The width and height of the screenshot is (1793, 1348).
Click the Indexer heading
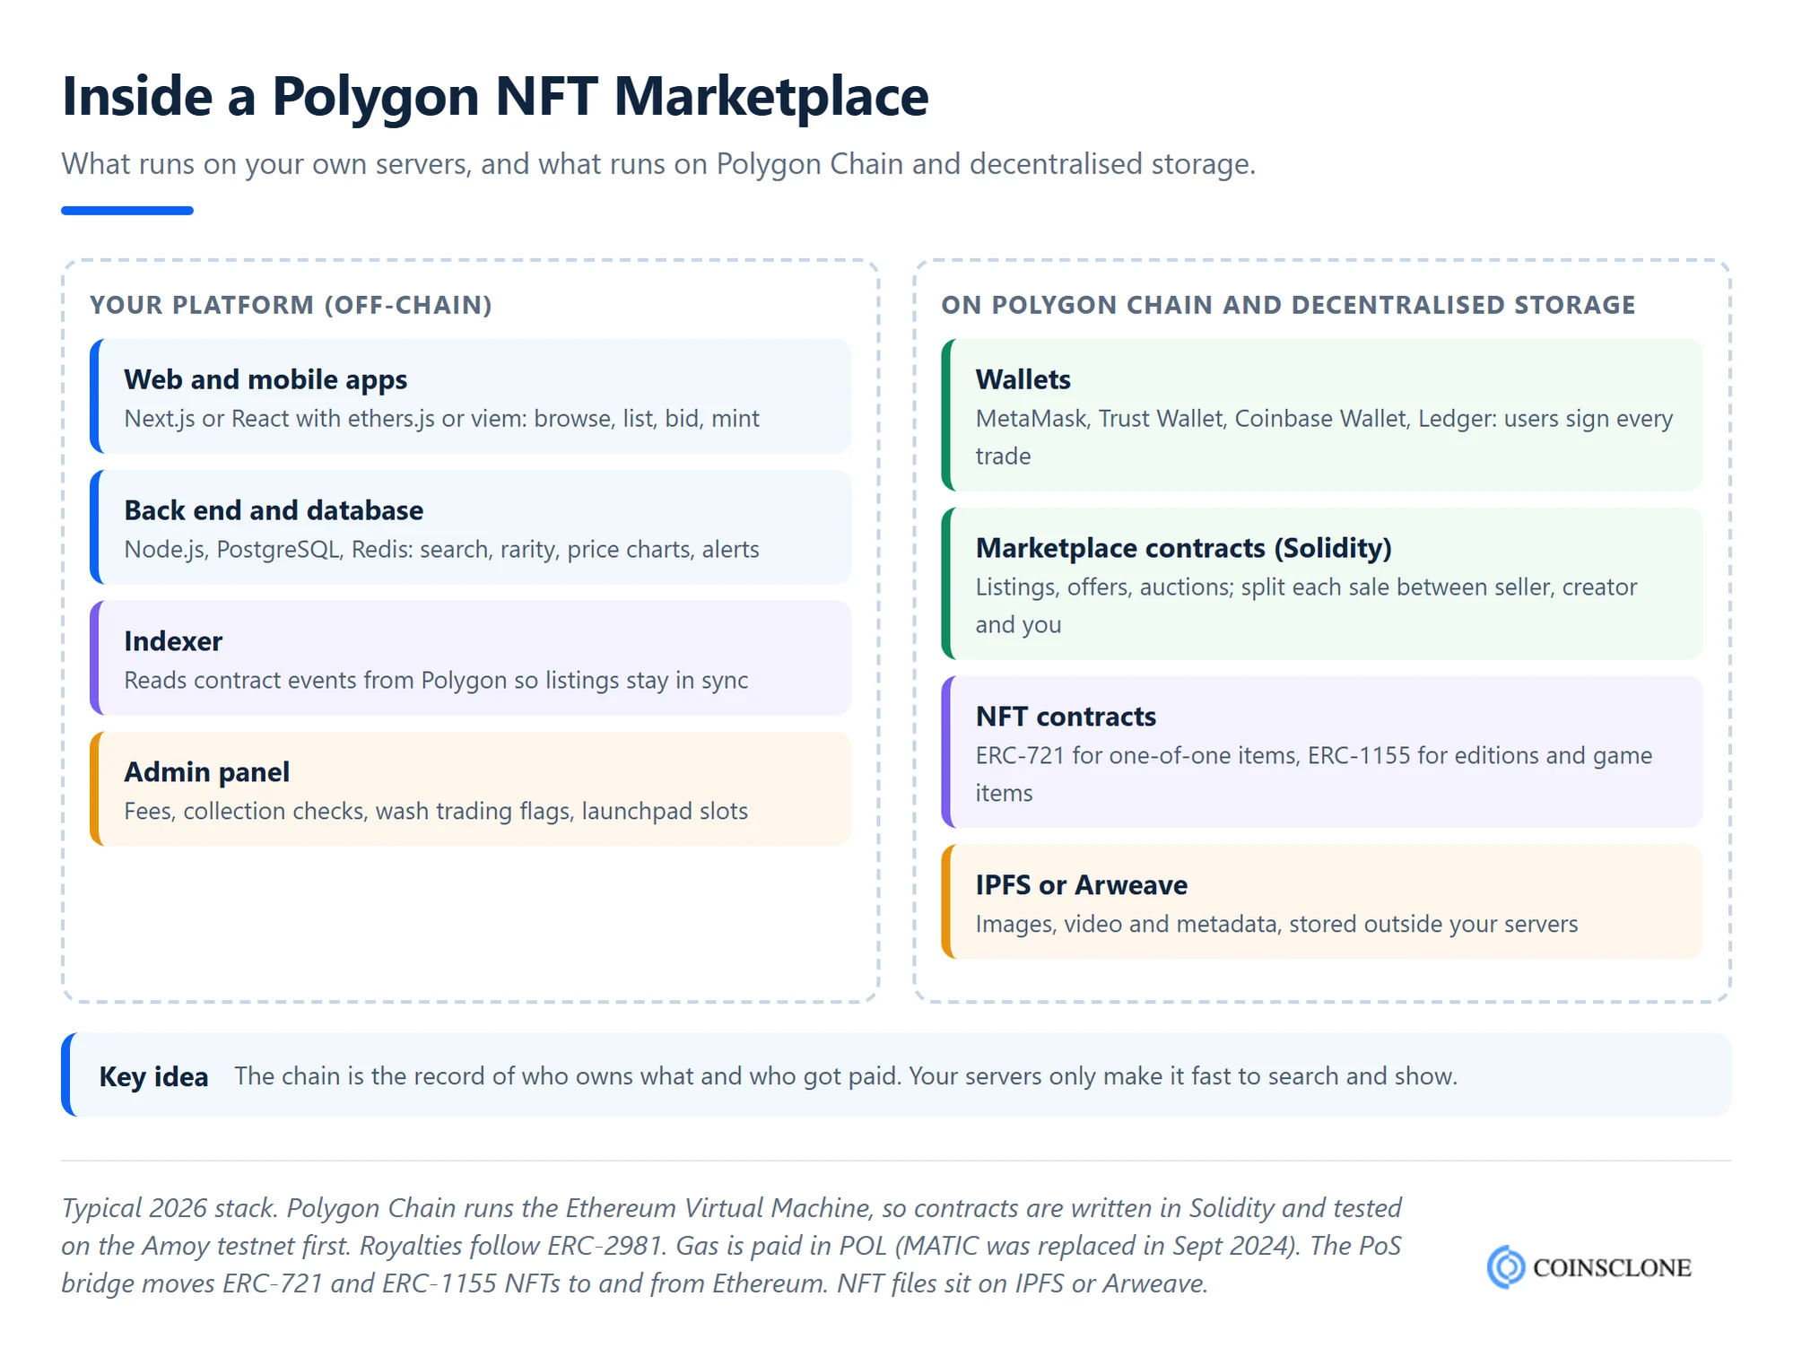tap(173, 641)
